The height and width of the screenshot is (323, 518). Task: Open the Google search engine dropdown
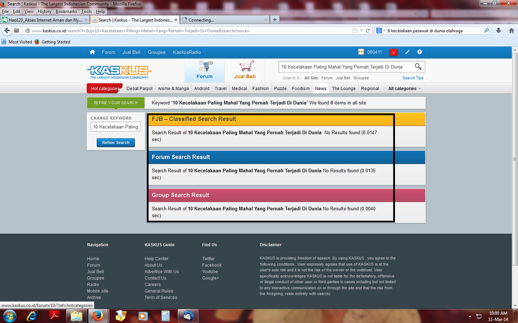(x=380, y=31)
